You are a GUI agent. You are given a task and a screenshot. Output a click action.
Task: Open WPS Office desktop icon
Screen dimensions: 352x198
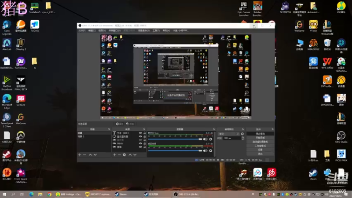pyautogui.click(x=327, y=63)
